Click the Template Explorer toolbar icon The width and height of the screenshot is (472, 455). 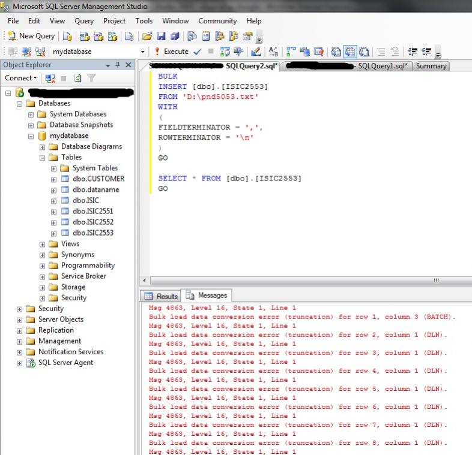[234, 36]
